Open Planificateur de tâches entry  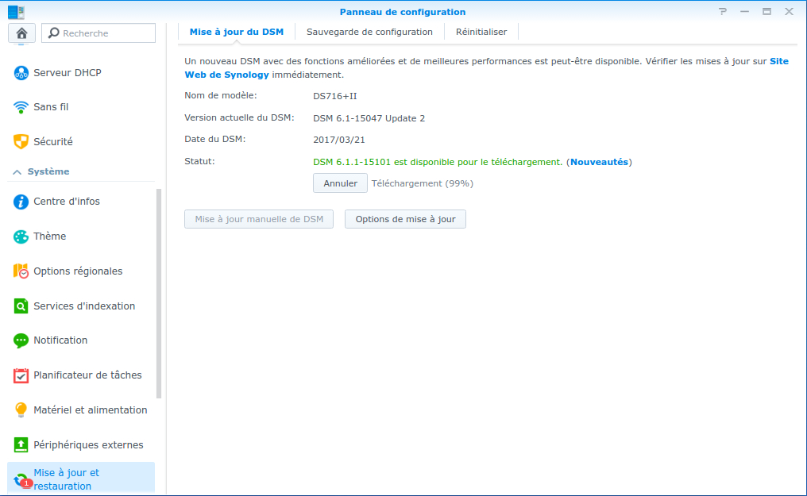(81, 375)
